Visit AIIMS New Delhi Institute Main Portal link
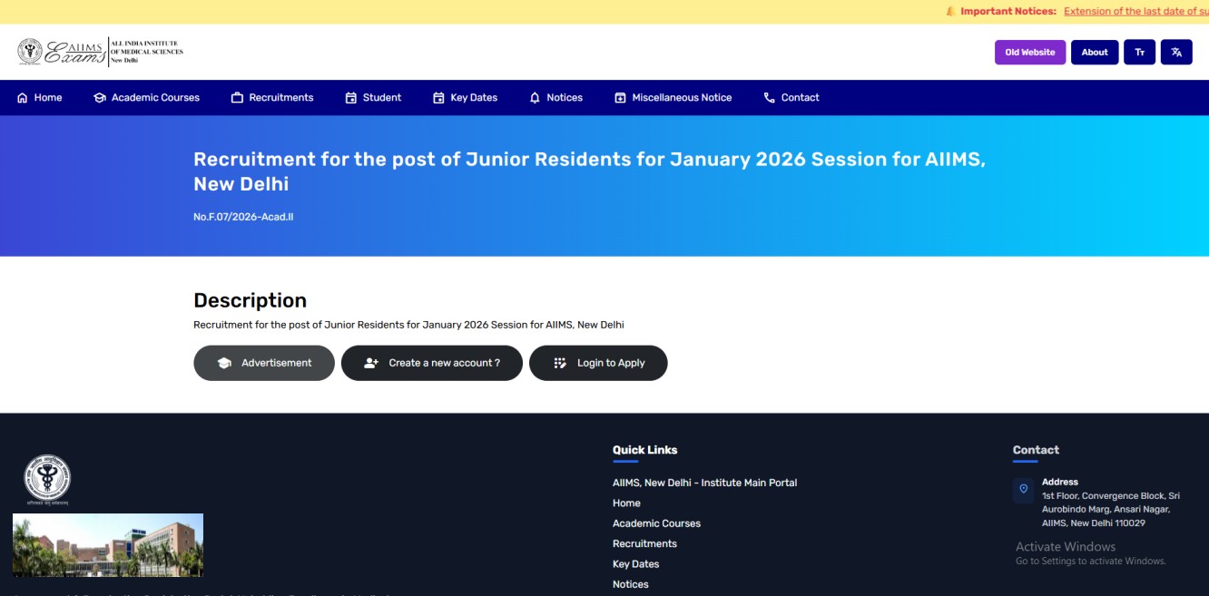 (704, 483)
